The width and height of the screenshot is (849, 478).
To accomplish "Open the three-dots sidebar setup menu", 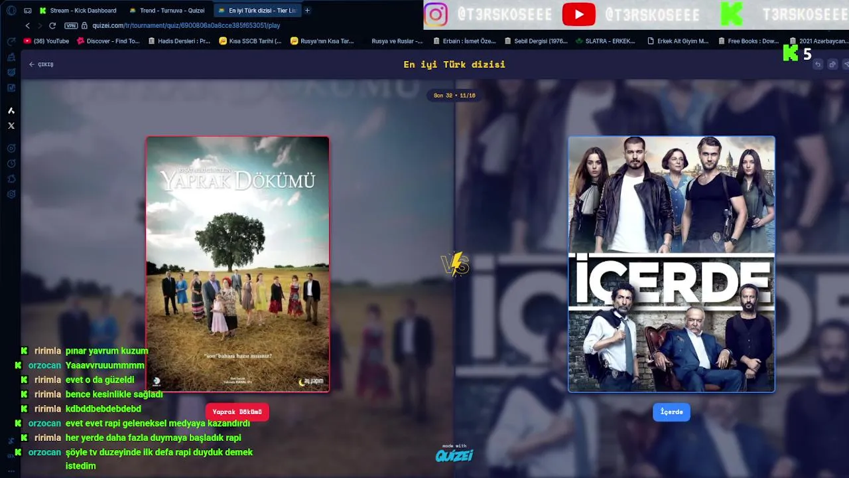I will click(x=11, y=470).
